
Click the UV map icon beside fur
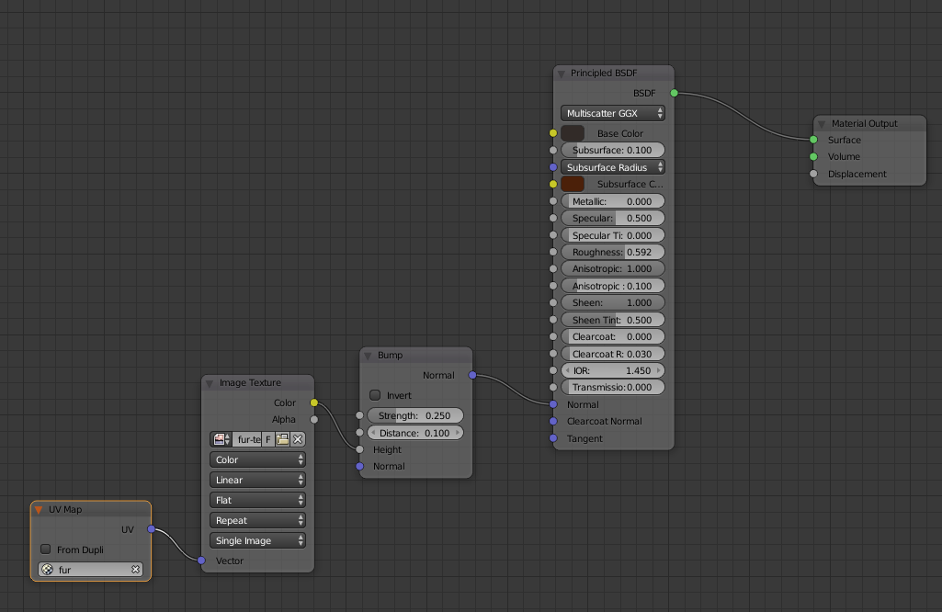[x=48, y=570]
